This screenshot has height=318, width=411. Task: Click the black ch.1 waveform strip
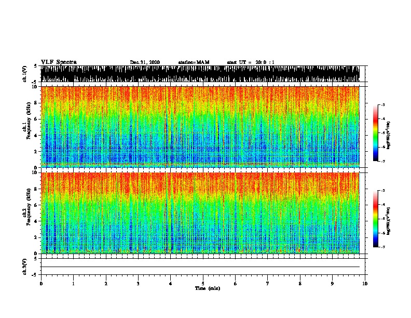coord(200,74)
